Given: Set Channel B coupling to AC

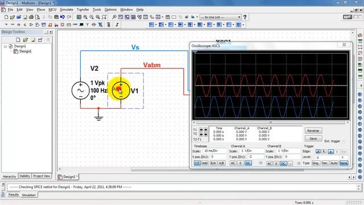Looking at the screenshot, I should pos(269,163).
